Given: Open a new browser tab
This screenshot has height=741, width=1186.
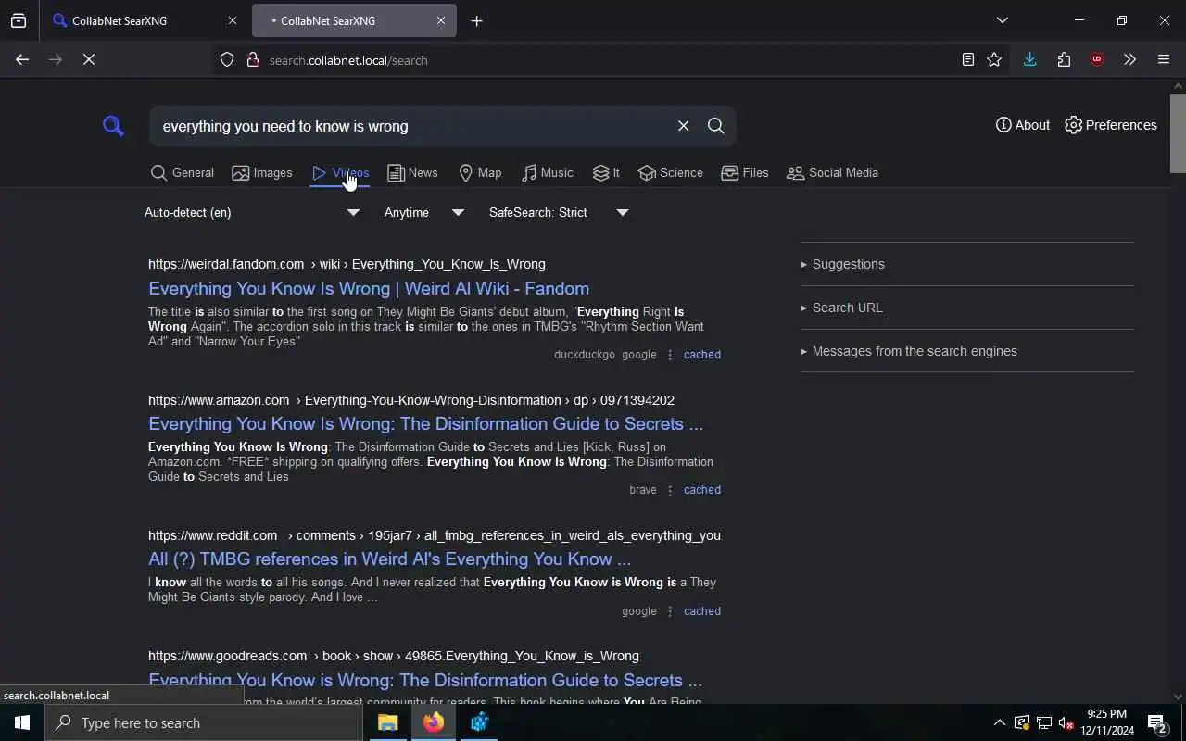Looking at the screenshot, I should pyautogui.click(x=476, y=20).
